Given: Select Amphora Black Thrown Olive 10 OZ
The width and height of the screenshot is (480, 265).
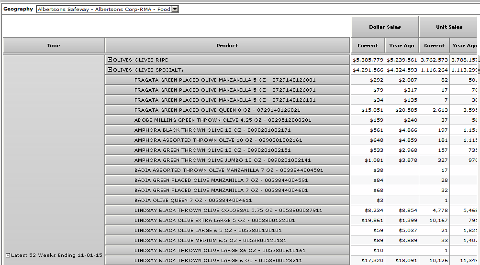Looking at the screenshot, I should 212,130.
